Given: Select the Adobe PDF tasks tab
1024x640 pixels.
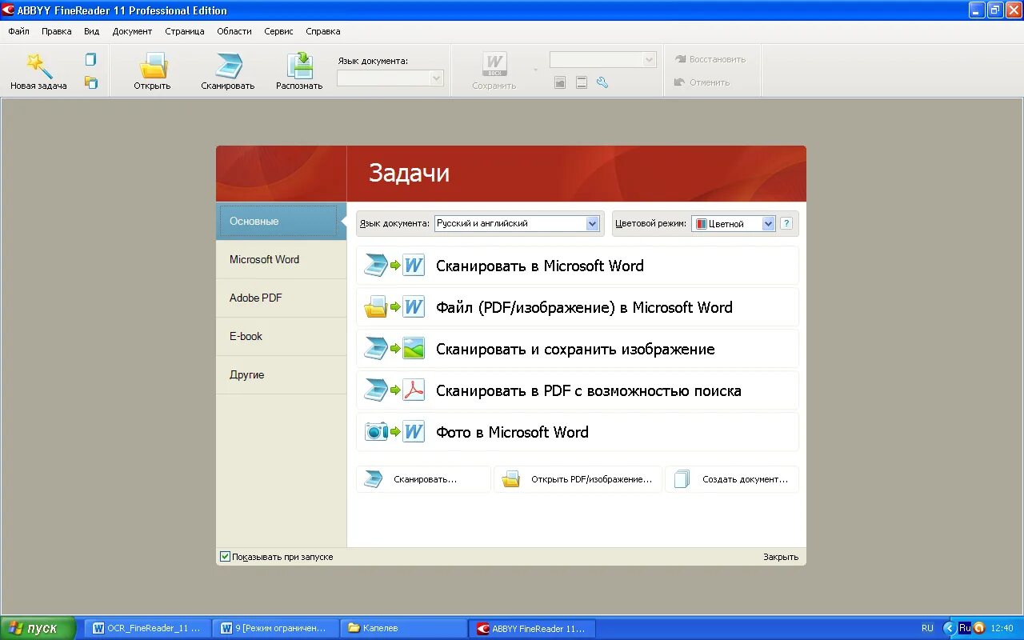Looking at the screenshot, I should click(281, 298).
